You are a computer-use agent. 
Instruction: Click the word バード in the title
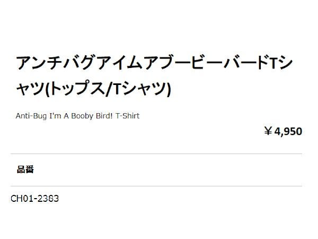click(x=245, y=65)
